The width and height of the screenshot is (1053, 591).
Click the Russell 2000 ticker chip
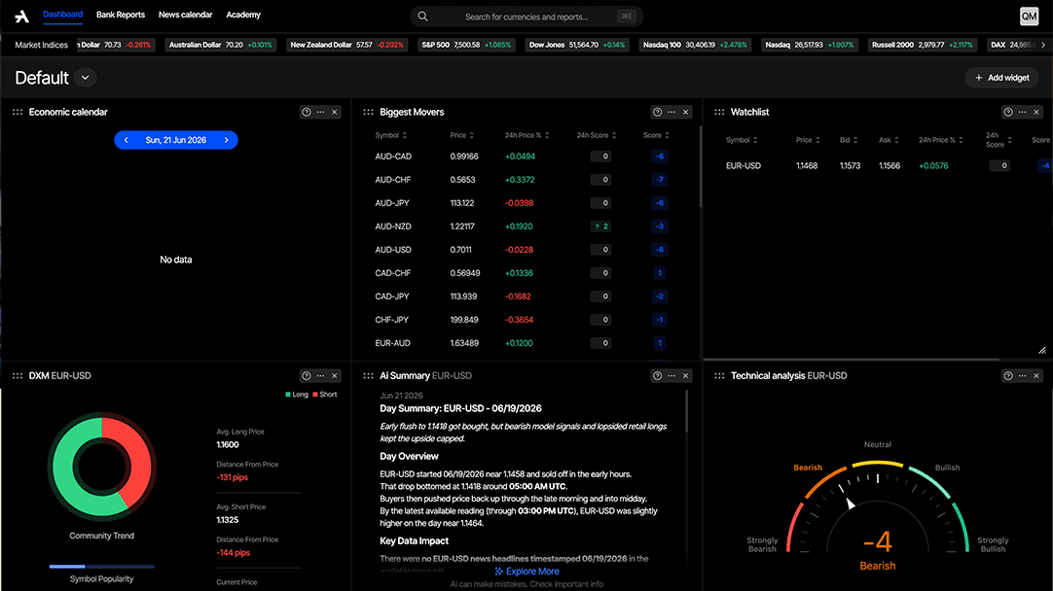tap(923, 45)
